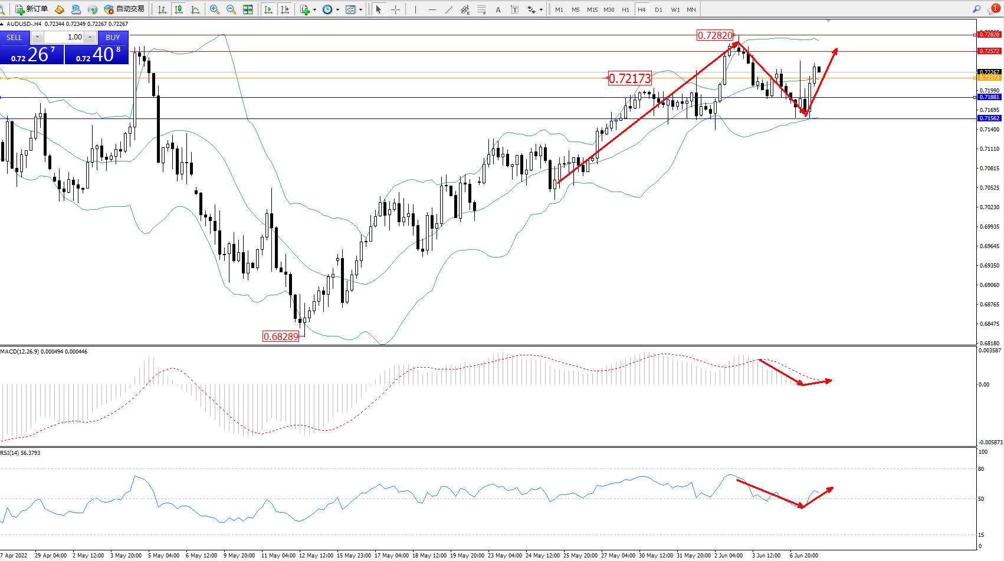This screenshot has height=561, width=1004.
Task: Open the periodicity clock dropdown arrow
Action: (337, 9)
